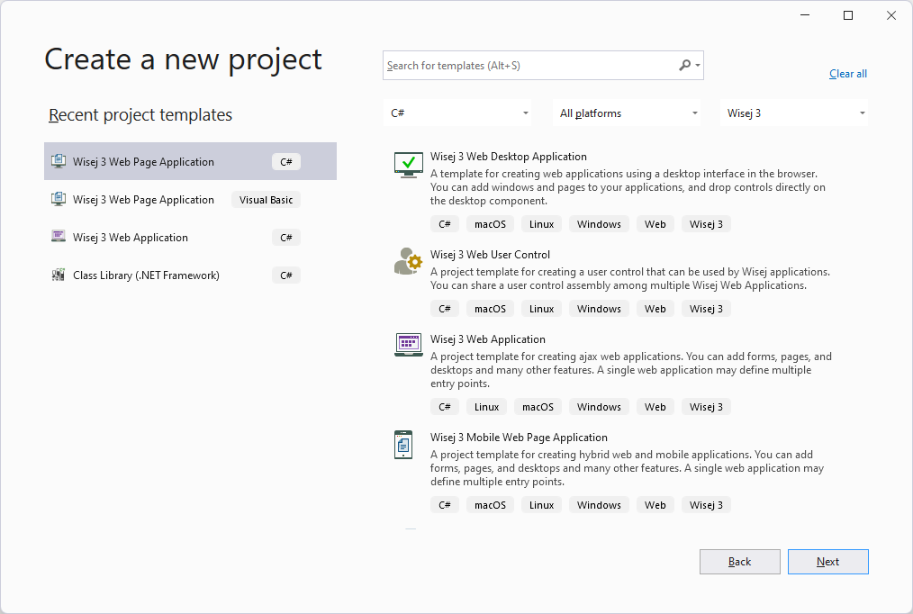Click the search magnifier icon in template search
Image resolution: width=913 pixels, height=614 pixels.
coord(684,65)
